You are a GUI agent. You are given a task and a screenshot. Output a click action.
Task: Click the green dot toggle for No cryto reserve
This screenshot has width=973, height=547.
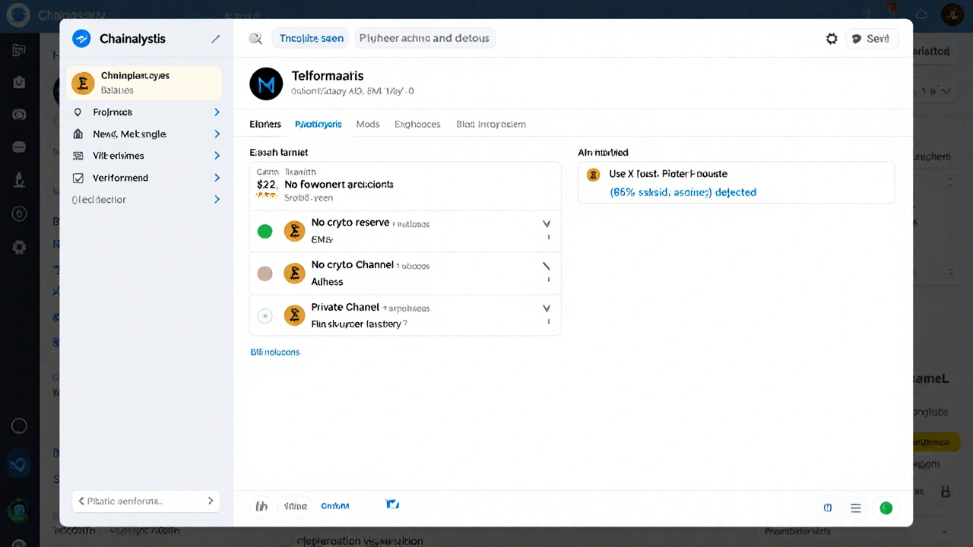(x=265, y=231)
